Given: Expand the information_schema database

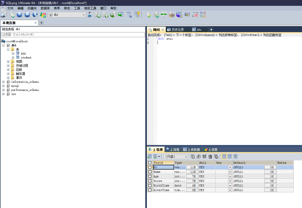Looking at the screenshot, I should [3, 82].
